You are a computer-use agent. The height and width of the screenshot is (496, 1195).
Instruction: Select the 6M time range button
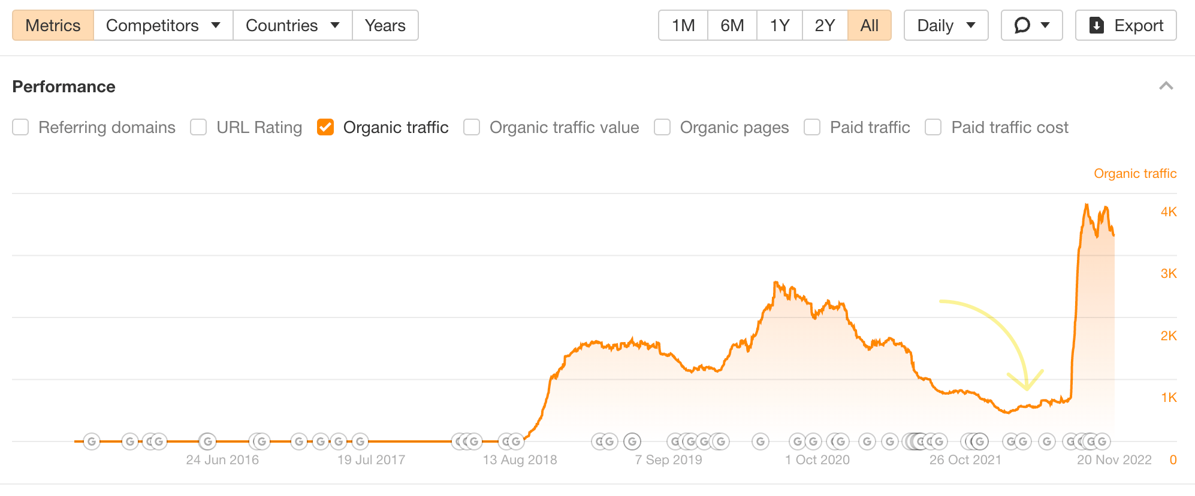(732, 25)
